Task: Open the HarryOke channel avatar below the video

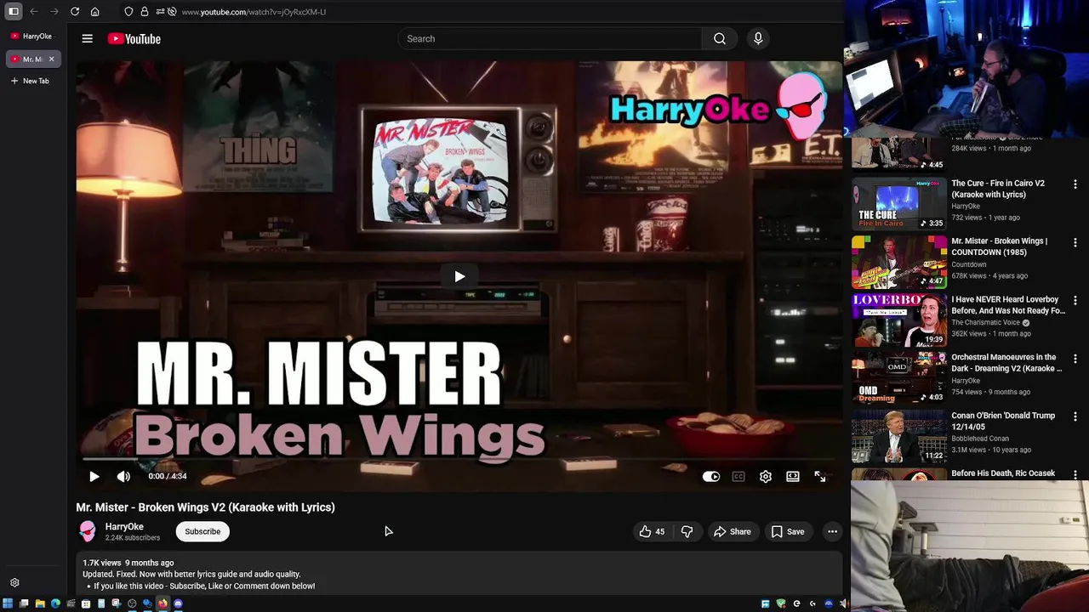Action: [x=87, y=531]
